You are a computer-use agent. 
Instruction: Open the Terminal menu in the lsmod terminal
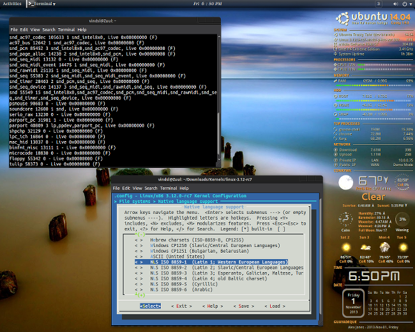point(66,29)
